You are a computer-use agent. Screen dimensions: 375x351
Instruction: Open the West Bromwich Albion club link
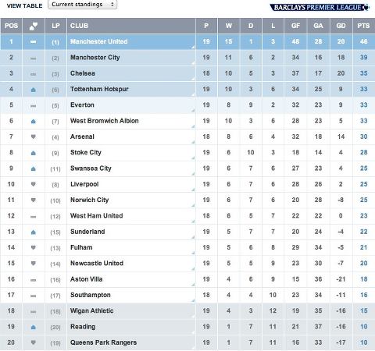(105, 121)
